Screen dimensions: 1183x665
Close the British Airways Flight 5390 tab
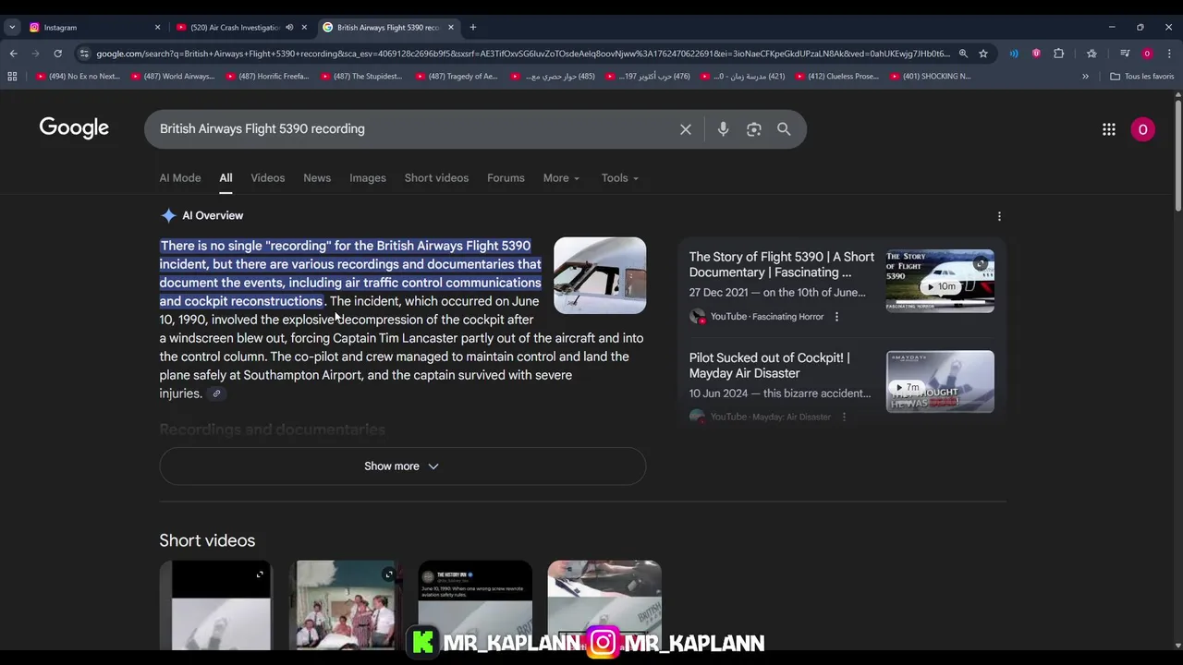tap(451, 27)
